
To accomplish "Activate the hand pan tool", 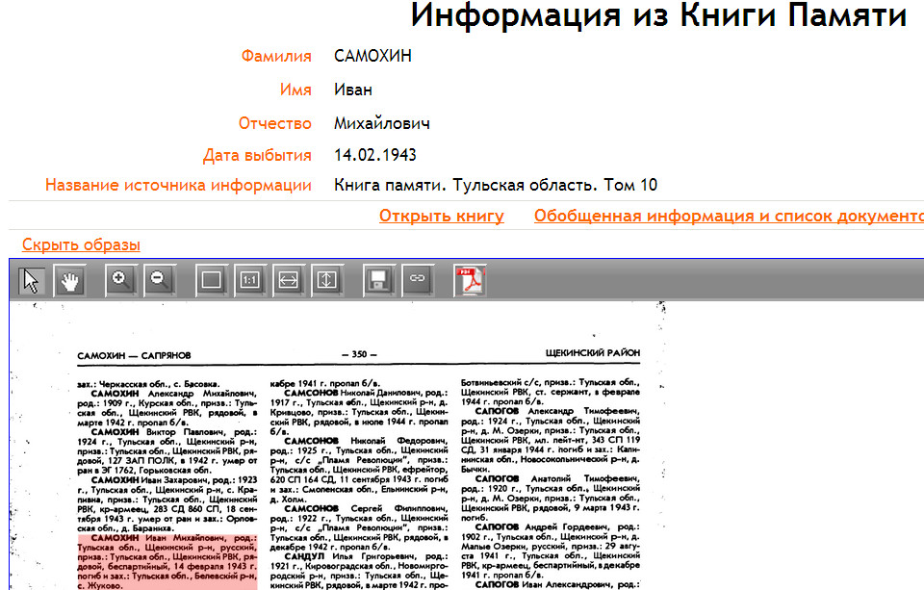I will pos(70,280).
